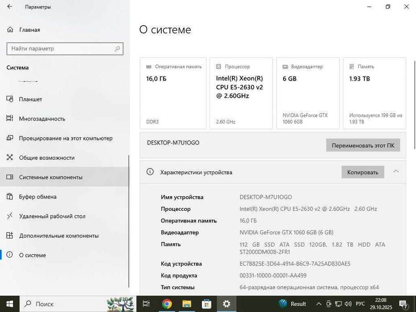Image resolution: width=416 pixels, height=312 pixels.
Task: Select О системе in sidebar
Action: (65, 255)
